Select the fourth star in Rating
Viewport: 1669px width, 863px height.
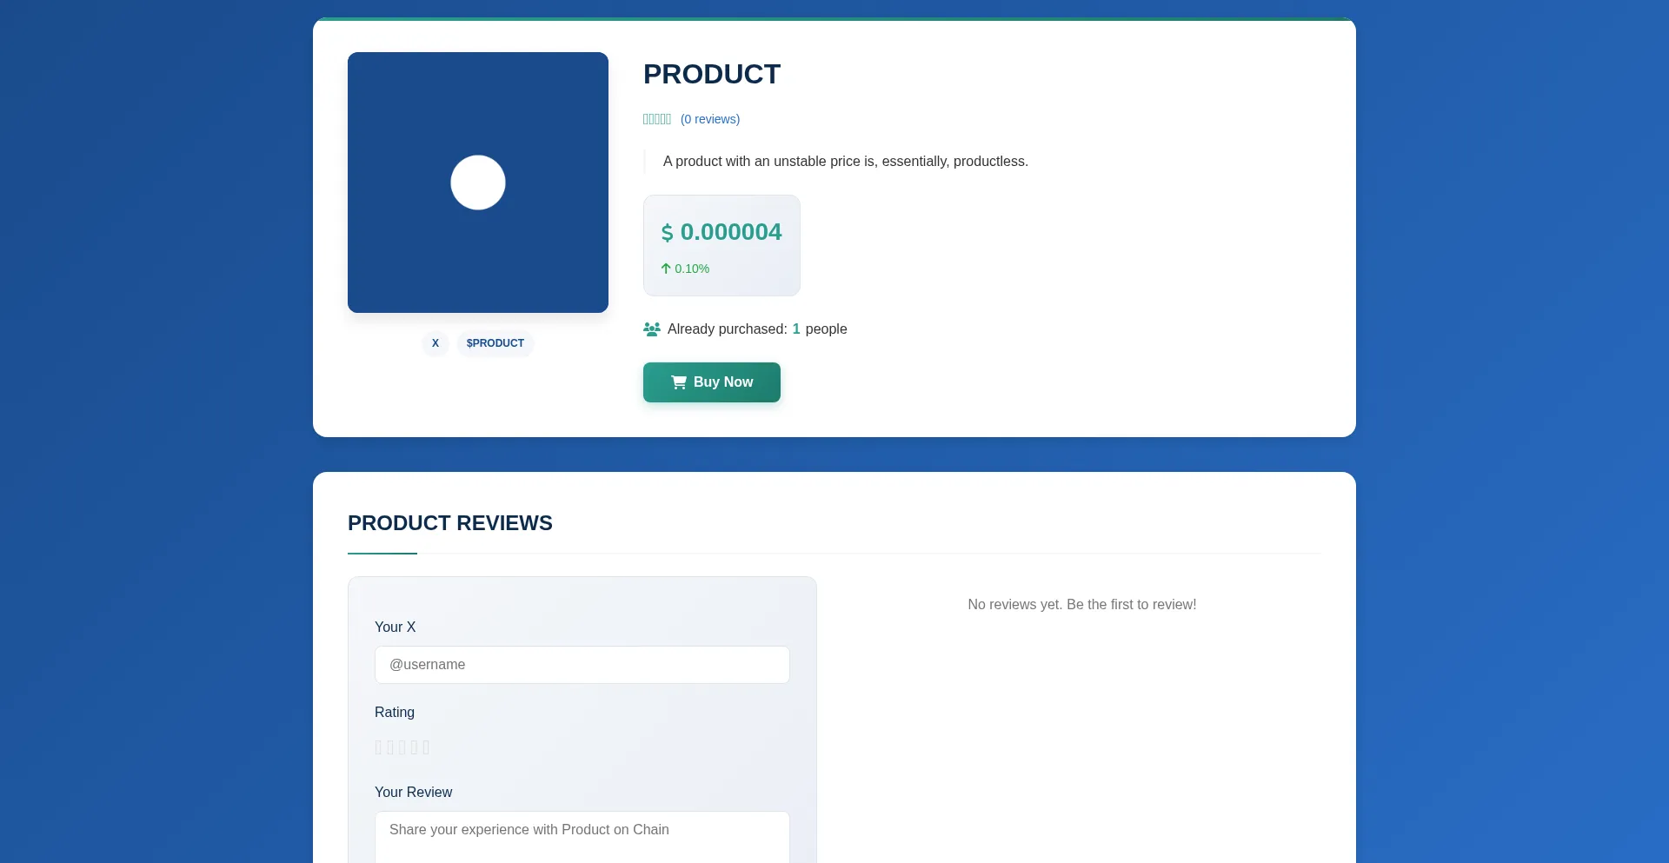pyautogui.click(x=415, y=747)
